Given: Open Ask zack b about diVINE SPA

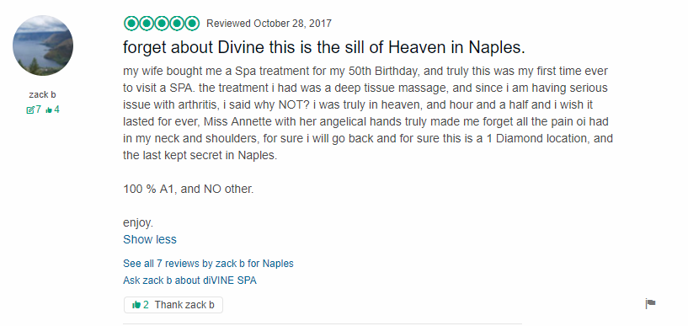Looking at the screenshot, I should click(189, 280).
